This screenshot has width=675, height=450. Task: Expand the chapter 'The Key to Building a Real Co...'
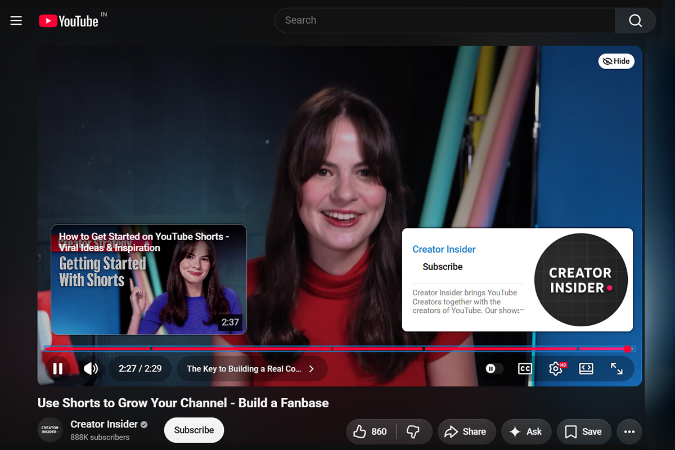tap(252, 369)
